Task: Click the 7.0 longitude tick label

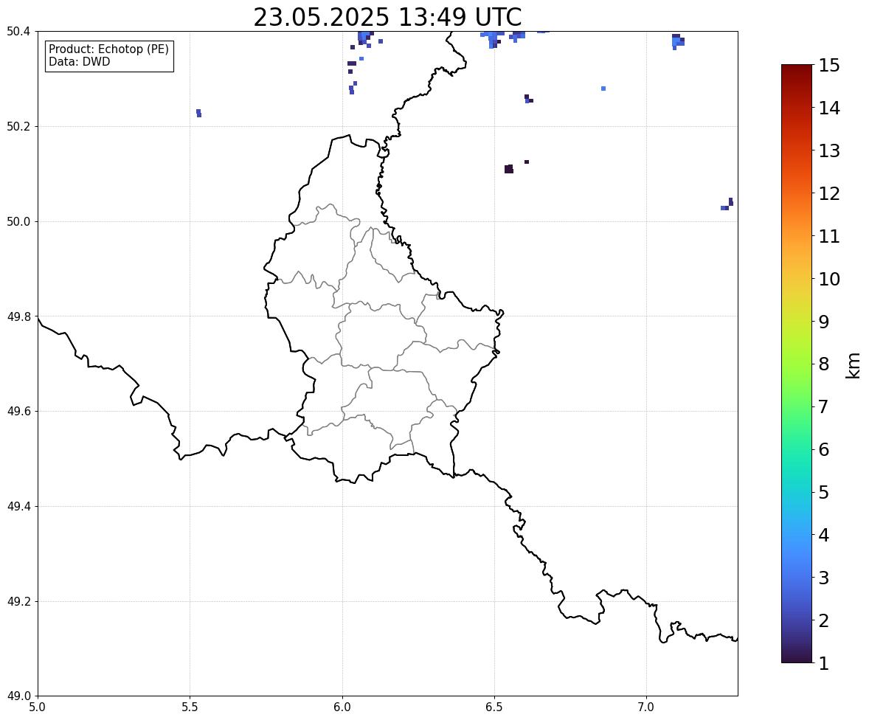Action: click(x=646, y=707)
